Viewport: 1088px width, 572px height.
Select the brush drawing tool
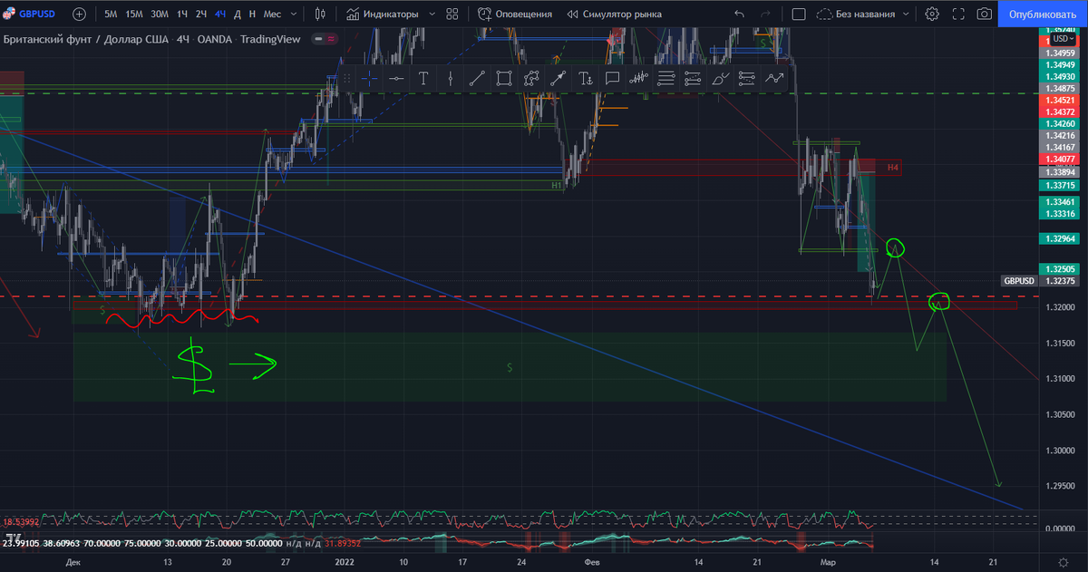721,79
